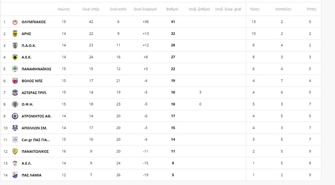The width and height of the screenshot is (335, 185).
Task: Sort by the Βαθμοί column header
Action: 172,9
